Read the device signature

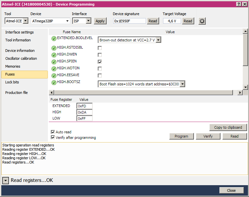(153, 21)
